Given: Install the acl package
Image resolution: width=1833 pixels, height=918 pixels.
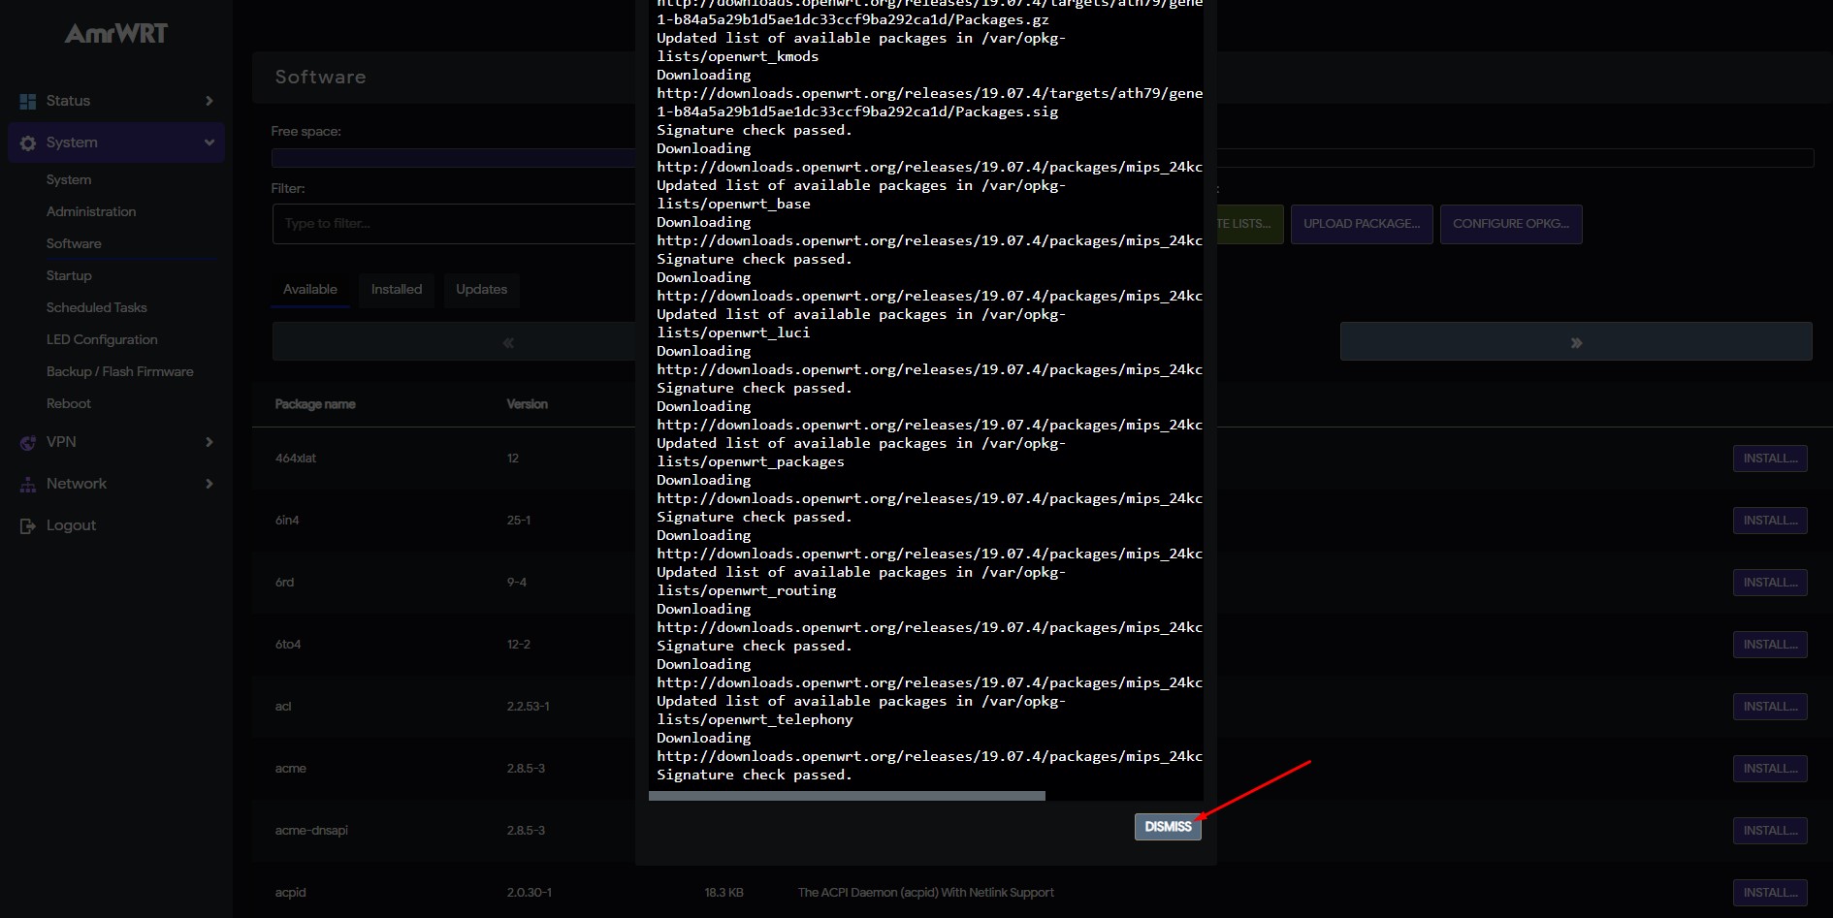Looking at the screenshot, I should (1770, 707).
